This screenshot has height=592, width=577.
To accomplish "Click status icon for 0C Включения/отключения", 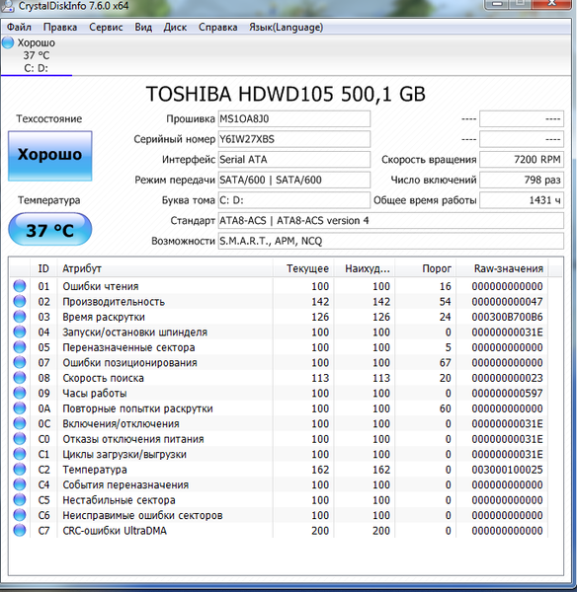I will 20,423.
